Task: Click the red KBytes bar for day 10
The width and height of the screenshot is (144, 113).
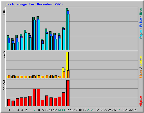Action: (47, 101)
